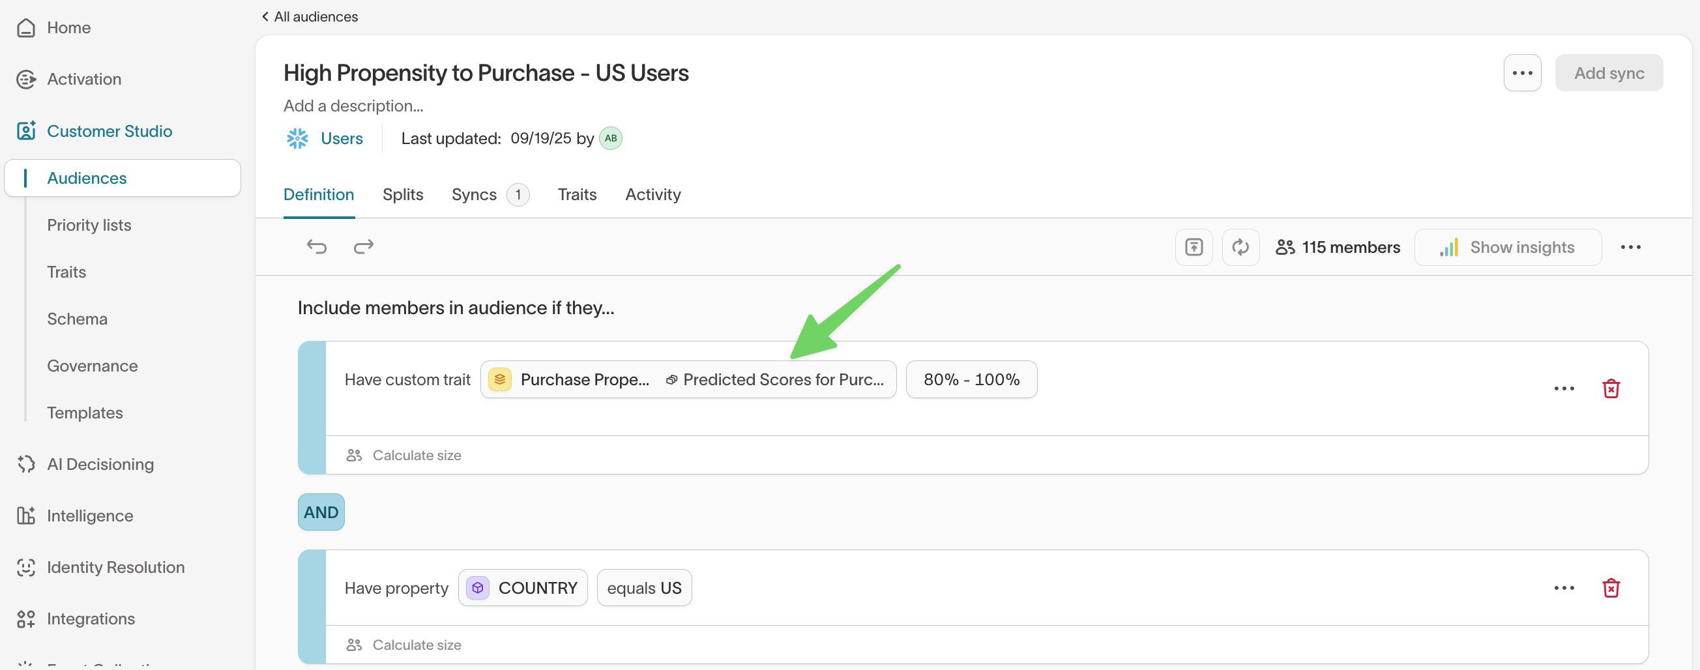Open definition toolbar more options

click(x=1630, y=248)
